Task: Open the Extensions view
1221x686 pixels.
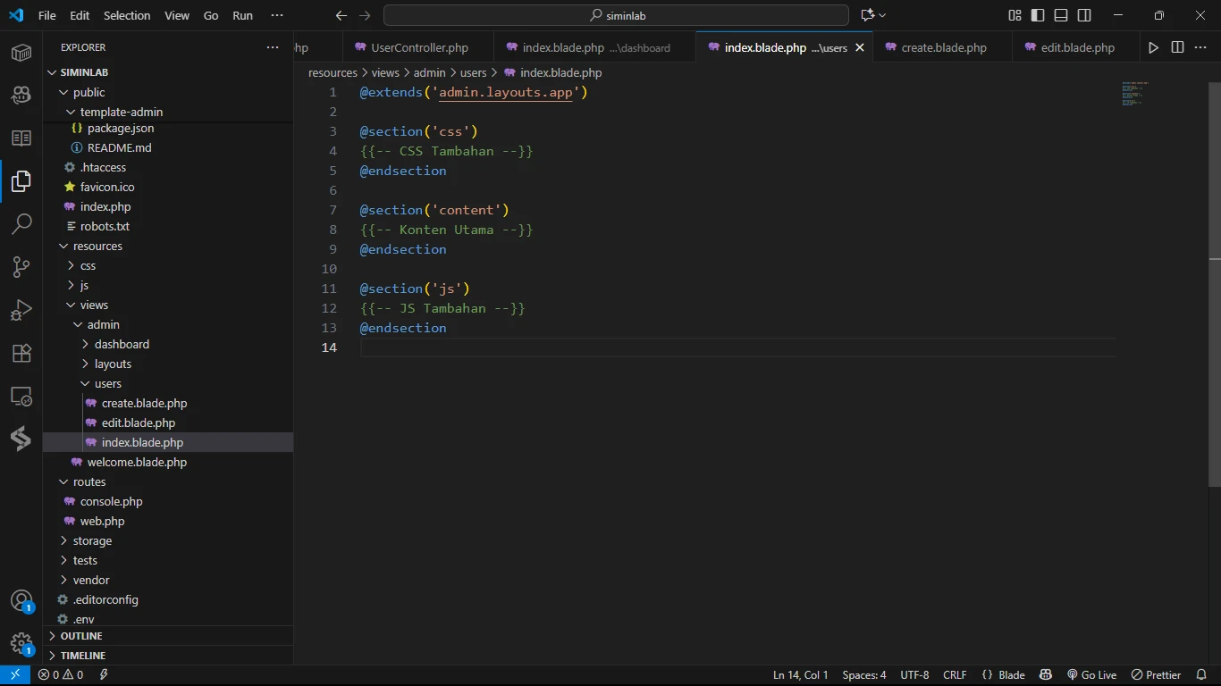Action: coord(21,353)
